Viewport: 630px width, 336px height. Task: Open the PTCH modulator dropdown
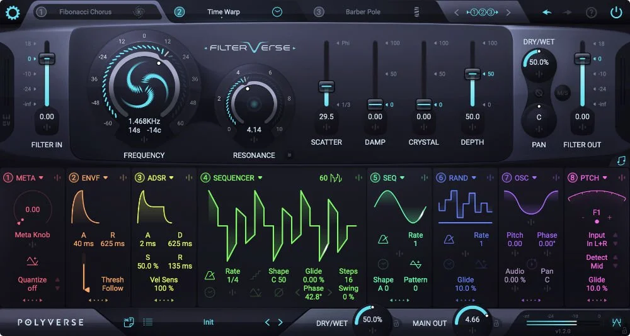tap(605, 178)
